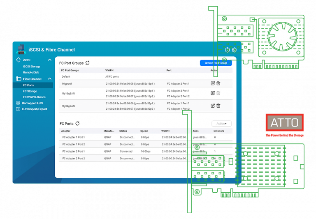
Task: Click FC Port Groups column header
Action: point(70,70)
